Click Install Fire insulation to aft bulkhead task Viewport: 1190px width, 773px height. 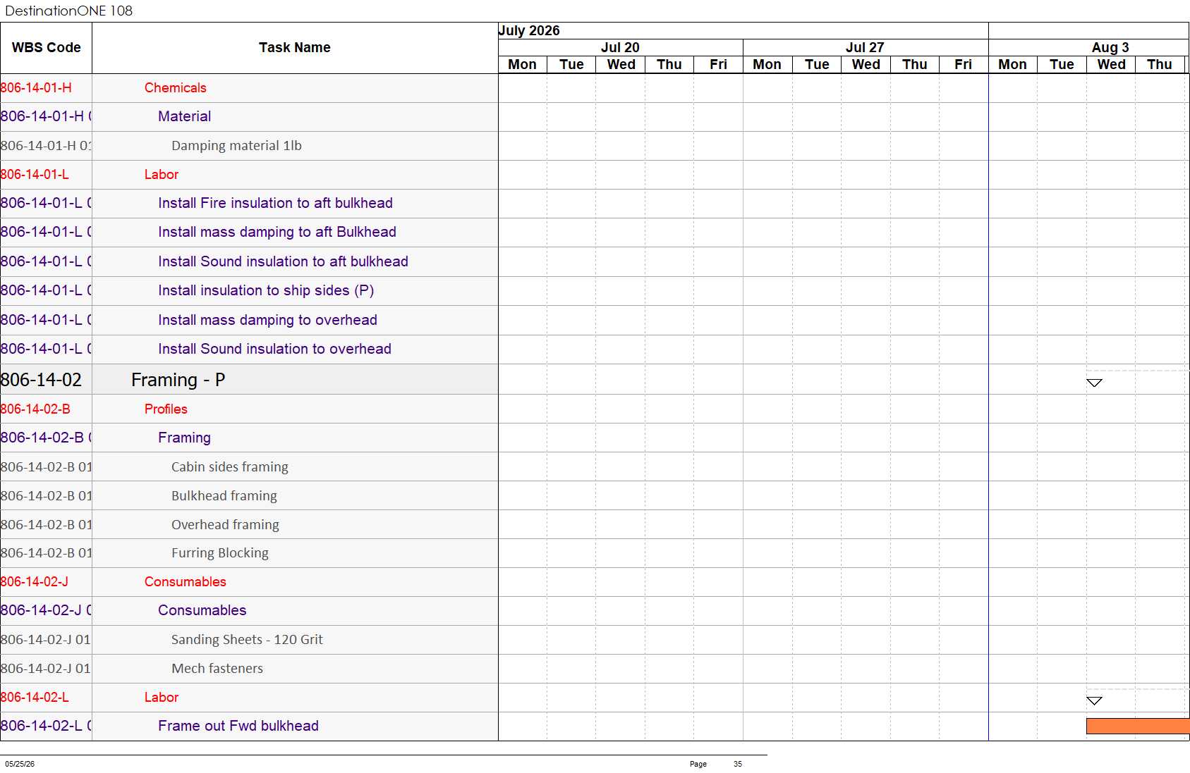tap(275, 203)
